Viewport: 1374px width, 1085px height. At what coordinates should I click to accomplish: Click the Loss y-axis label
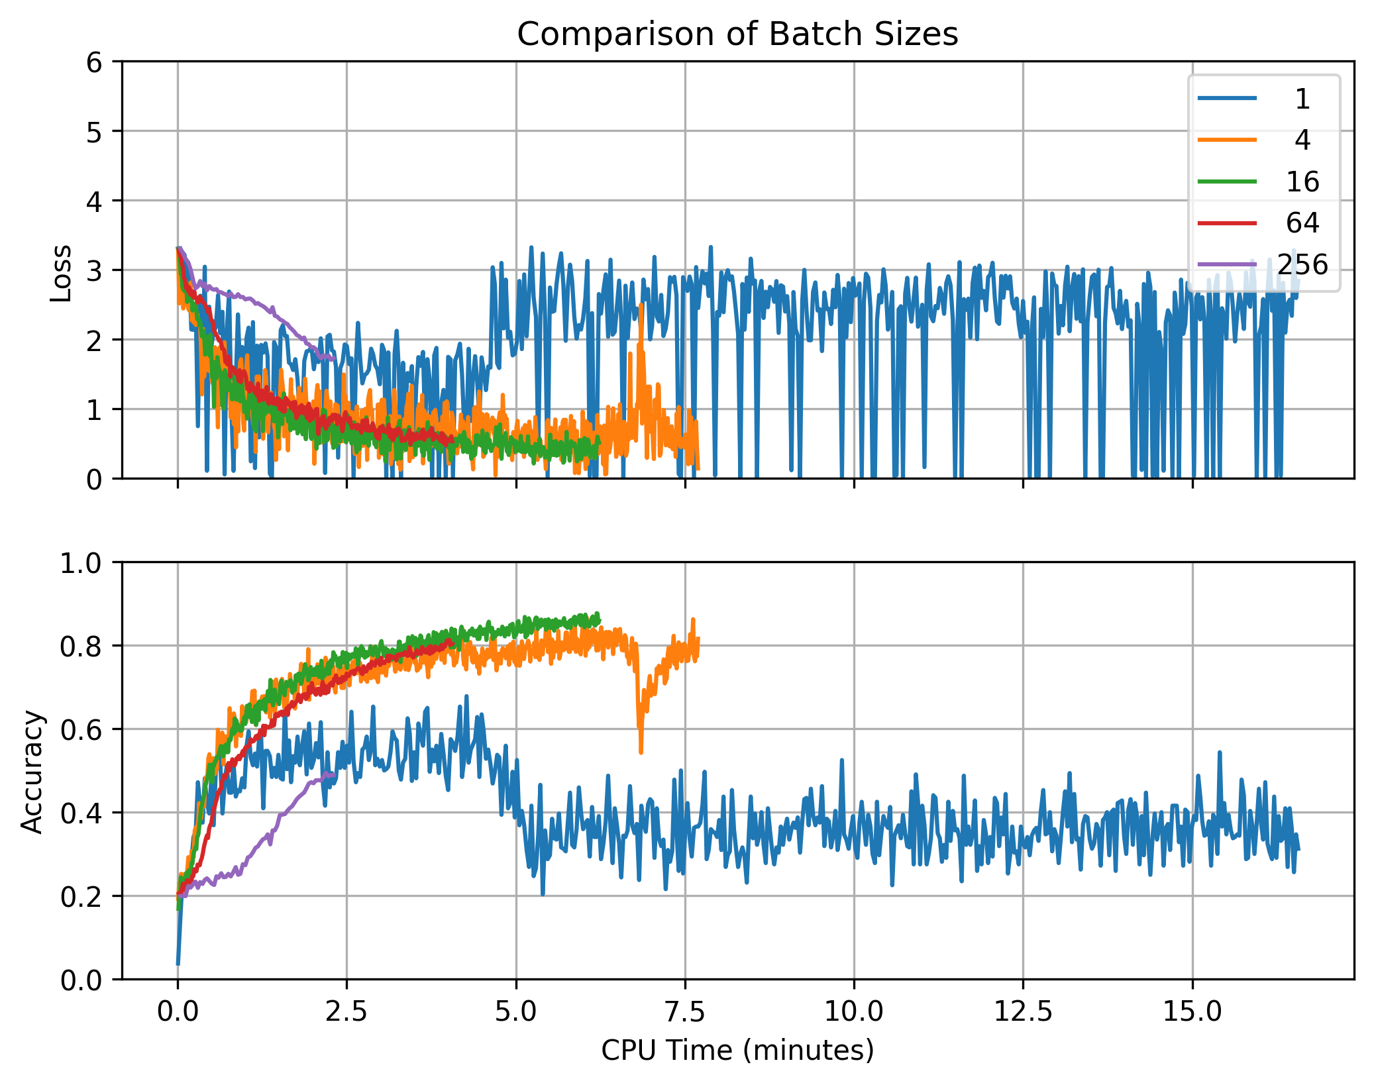click(61, 273)
